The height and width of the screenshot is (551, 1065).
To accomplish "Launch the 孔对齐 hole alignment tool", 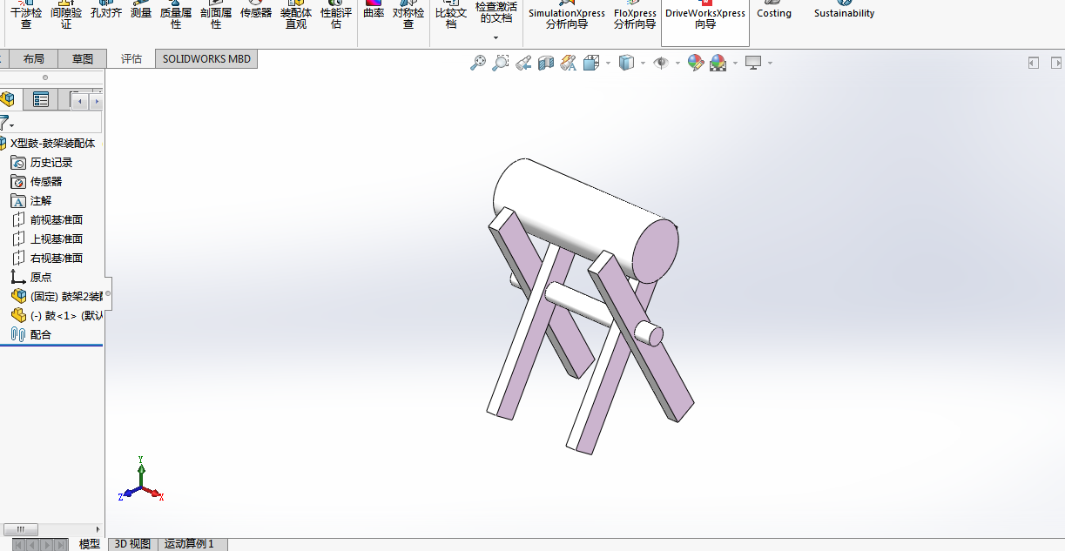I will [106, 10].
